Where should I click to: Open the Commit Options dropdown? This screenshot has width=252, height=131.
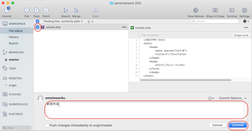(233, 98)
